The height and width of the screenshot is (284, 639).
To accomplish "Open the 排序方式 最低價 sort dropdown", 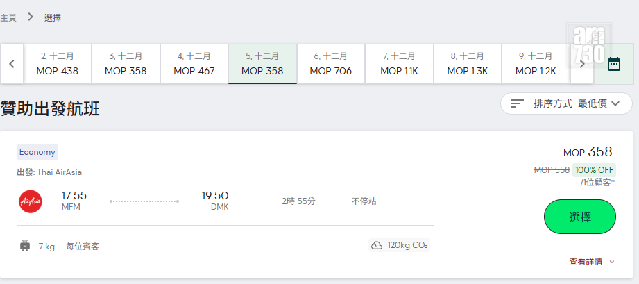I will [566, 103].
